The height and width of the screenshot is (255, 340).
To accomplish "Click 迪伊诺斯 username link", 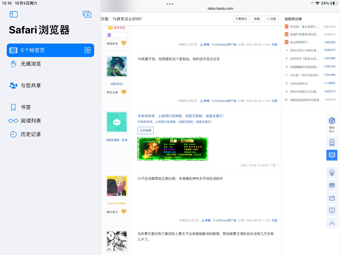I will click(119, 28).
